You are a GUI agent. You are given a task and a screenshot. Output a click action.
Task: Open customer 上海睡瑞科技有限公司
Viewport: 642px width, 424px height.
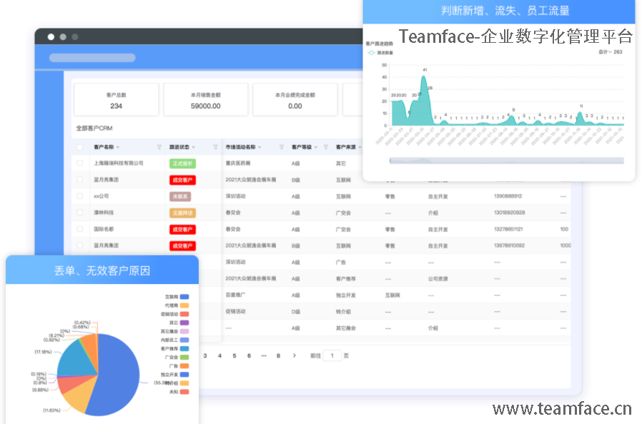[x=119, y=163]
